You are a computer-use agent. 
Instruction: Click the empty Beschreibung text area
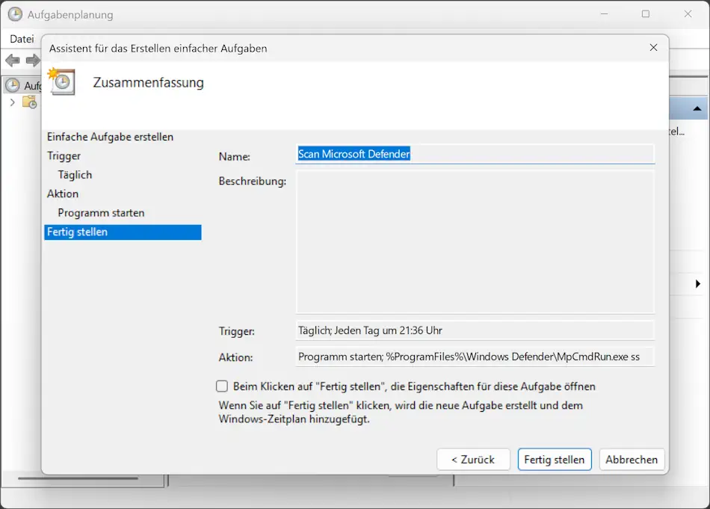click(474, 239)
